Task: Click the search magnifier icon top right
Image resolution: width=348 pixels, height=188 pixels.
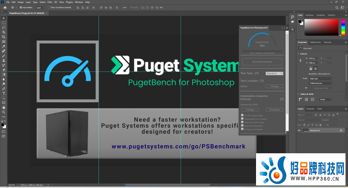Action: pyautogui.click(x=337, y=7)
